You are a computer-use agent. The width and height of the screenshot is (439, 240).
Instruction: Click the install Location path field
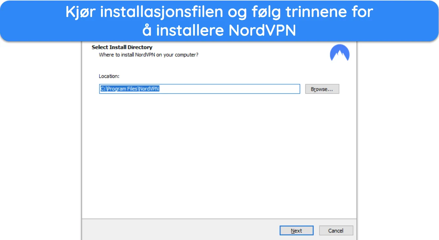200,89
